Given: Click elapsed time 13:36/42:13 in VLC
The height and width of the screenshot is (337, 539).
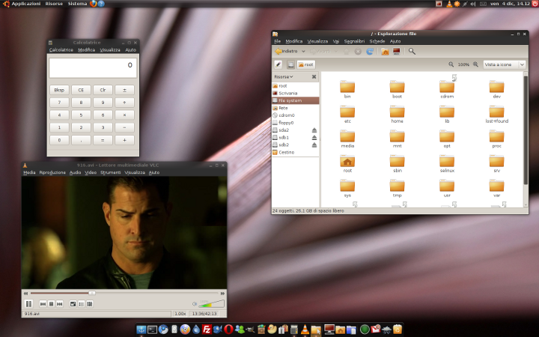Looking at the screenshot, I should [204, 314].
